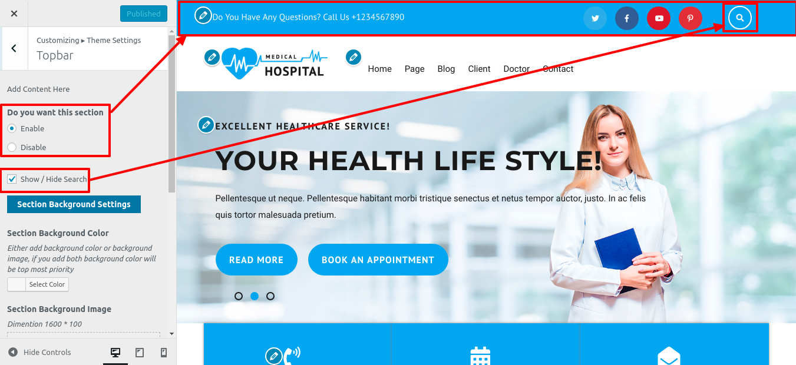This screenshot has height=365, width=796.
Task: Switch to tablet preview device icon
Action: [140, 352]
